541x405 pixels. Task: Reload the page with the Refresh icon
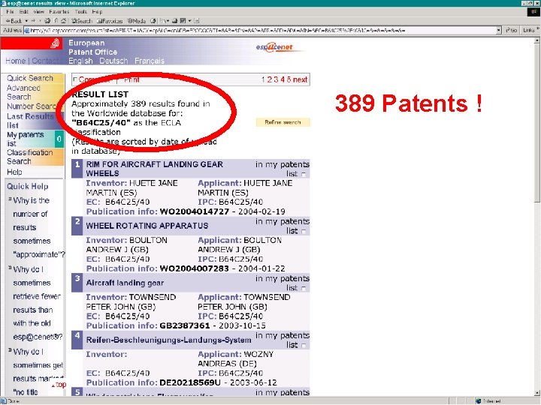click(56, 21)
